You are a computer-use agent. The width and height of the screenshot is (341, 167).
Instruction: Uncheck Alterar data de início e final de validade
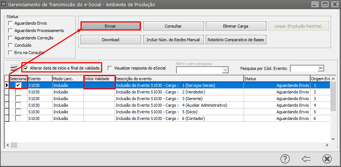(26, 68)
